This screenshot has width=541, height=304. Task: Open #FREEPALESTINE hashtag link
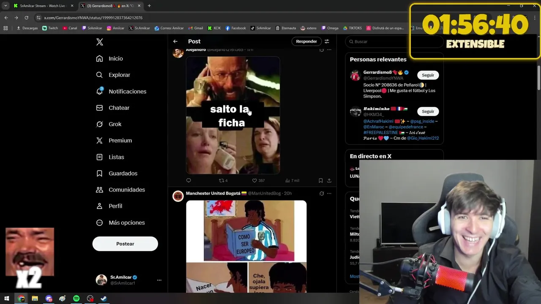point(381,133)
